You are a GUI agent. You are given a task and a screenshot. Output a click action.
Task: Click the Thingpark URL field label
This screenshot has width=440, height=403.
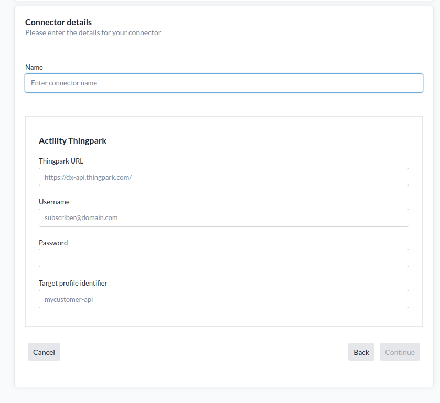tap(61, 161)
